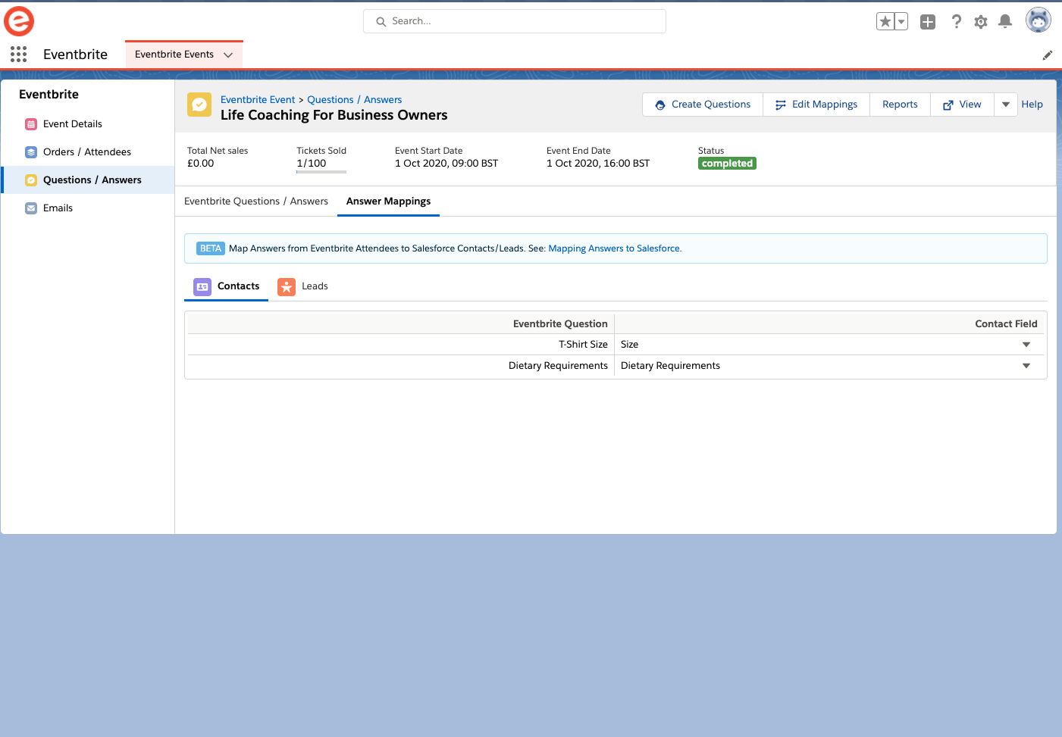Open the Mapping Answers to Salesforce link

[x=615, y=248]
